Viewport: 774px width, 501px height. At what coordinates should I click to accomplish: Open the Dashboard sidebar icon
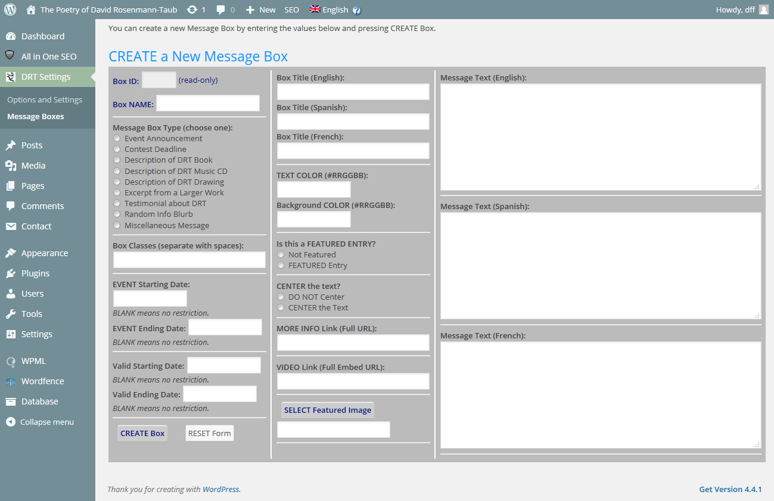tap(11, 36)
